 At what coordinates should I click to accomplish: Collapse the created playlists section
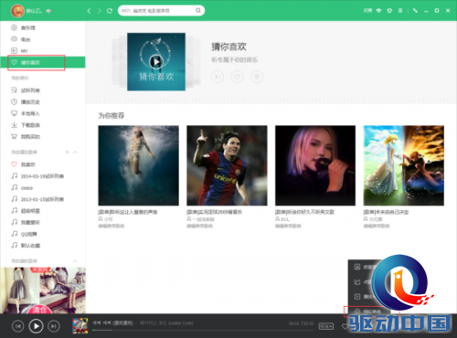click(x=76, y=152)
